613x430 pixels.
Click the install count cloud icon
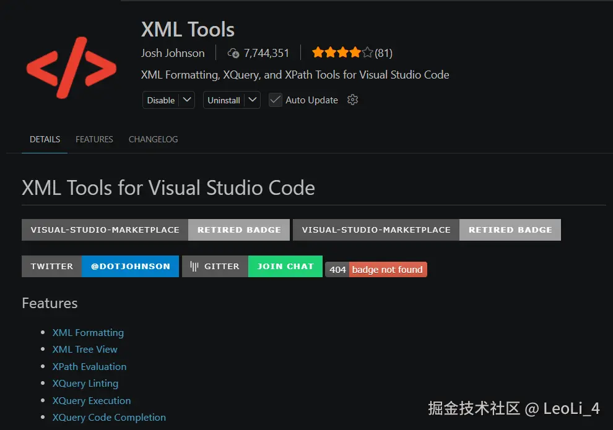pos(233,53)
